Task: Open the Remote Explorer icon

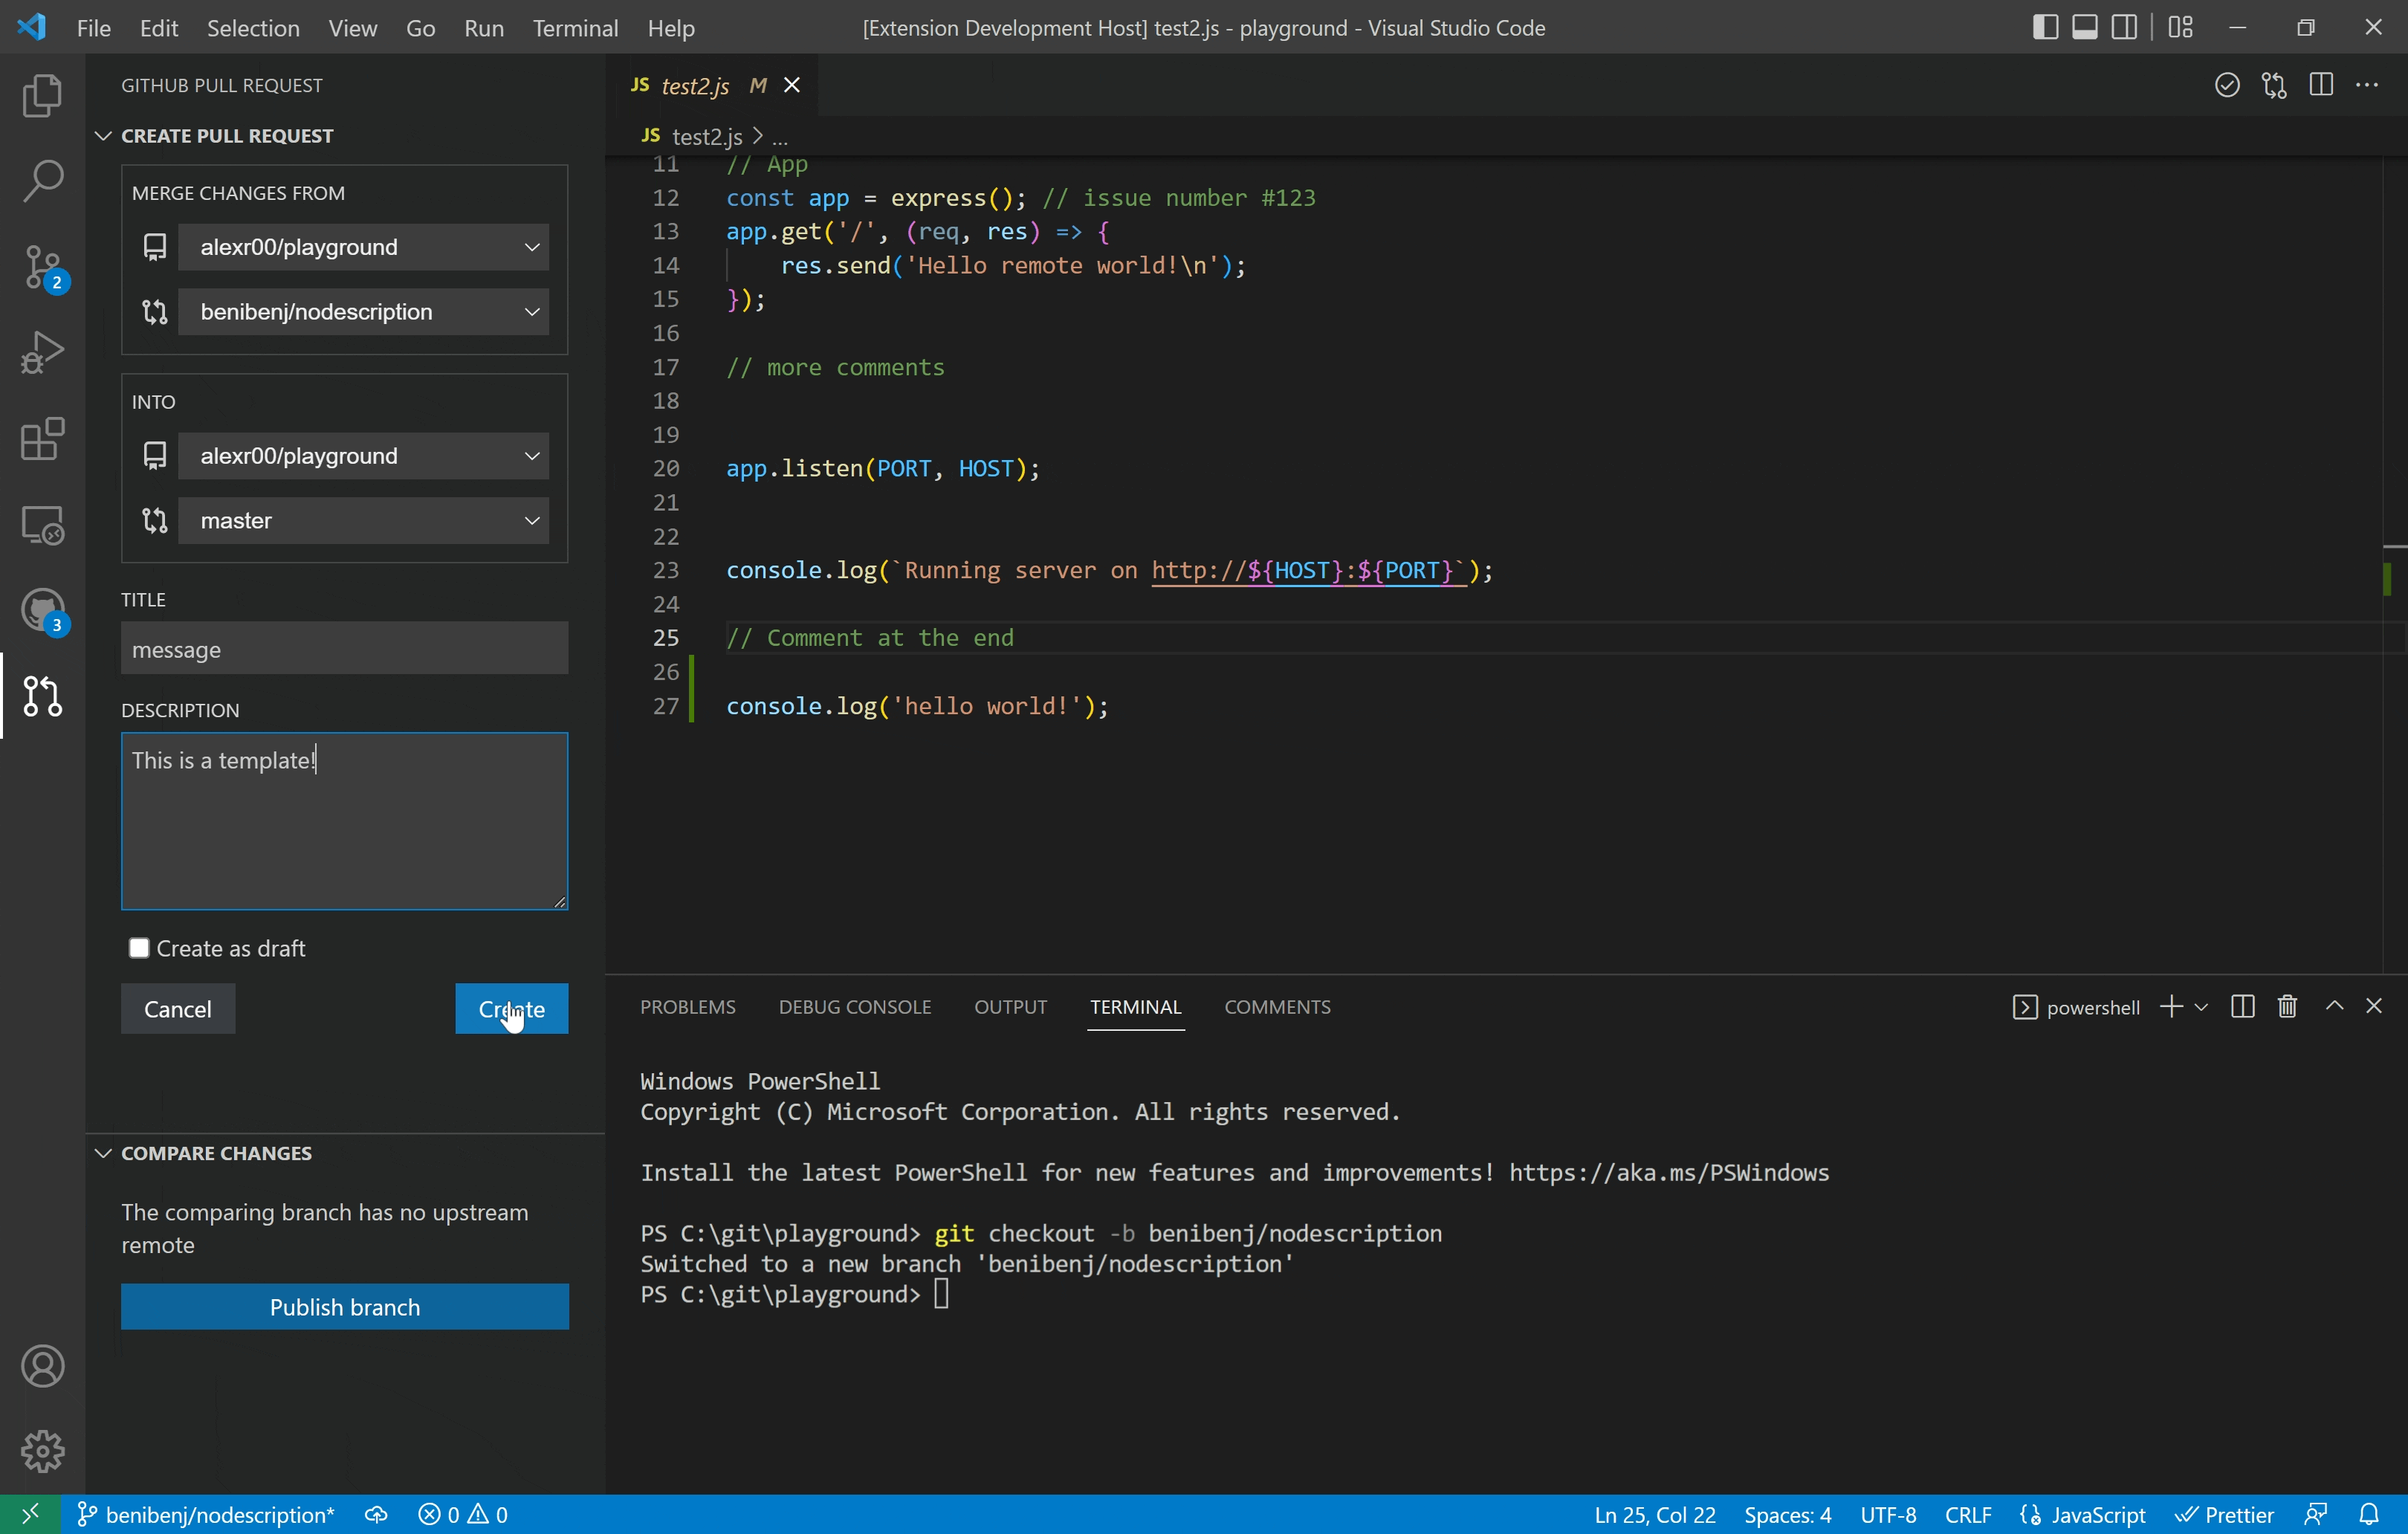Action: 42,524
